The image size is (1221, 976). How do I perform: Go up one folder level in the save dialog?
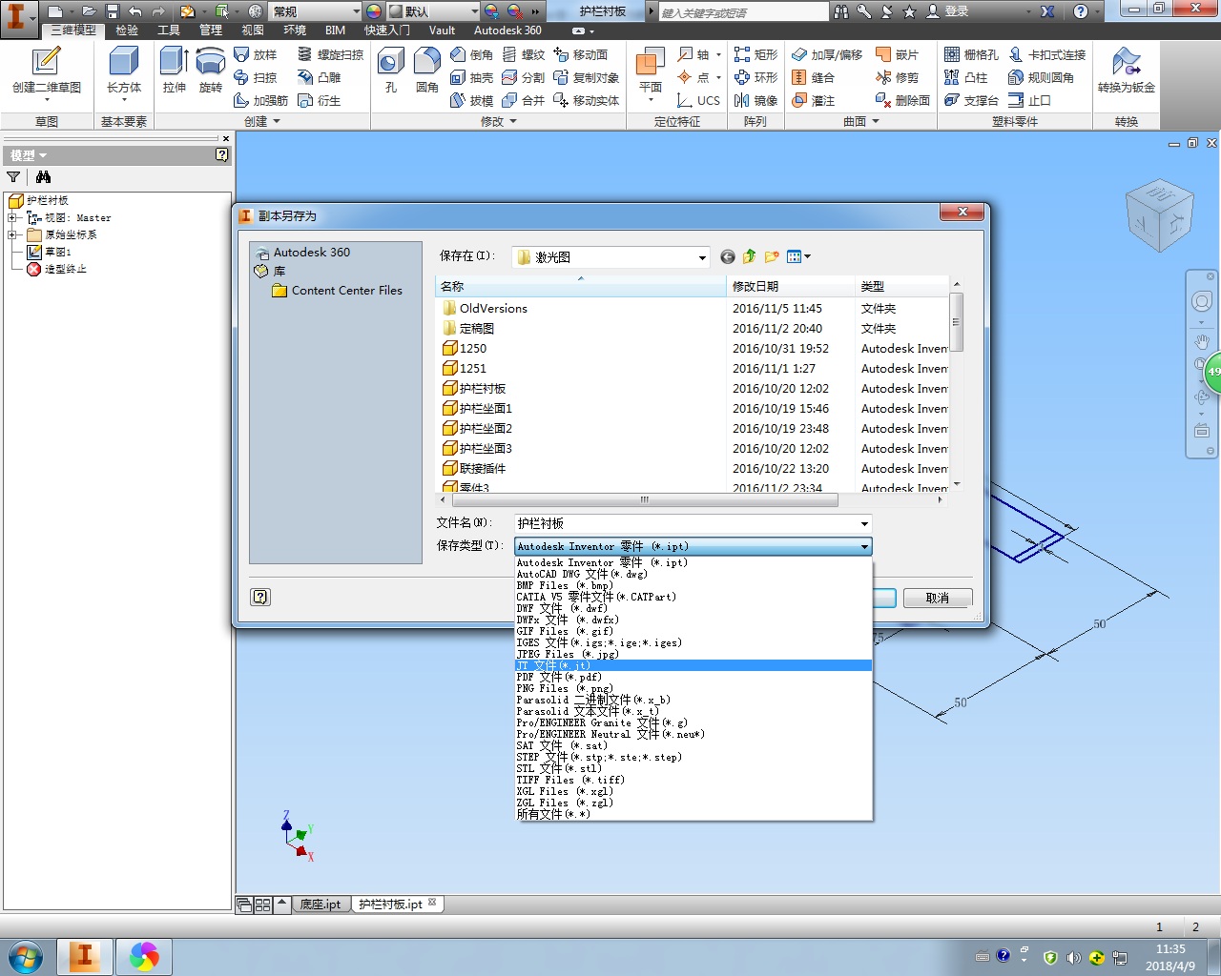coord(750,256)
